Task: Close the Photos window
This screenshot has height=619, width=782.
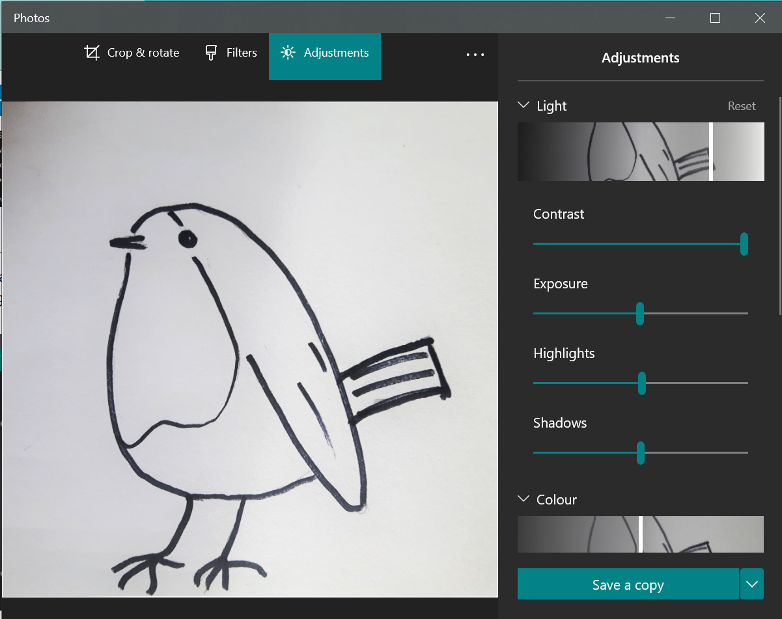Action: pos(760,18)
